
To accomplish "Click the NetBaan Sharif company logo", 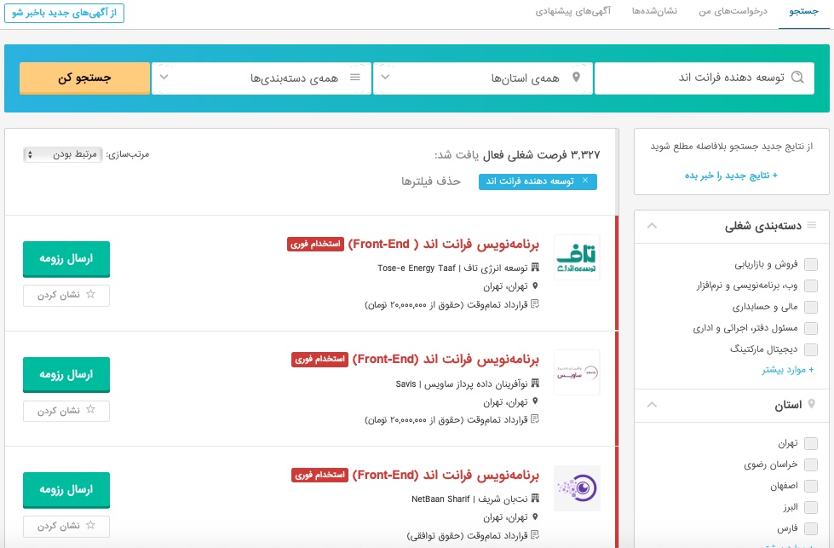I will click(577, 488).
